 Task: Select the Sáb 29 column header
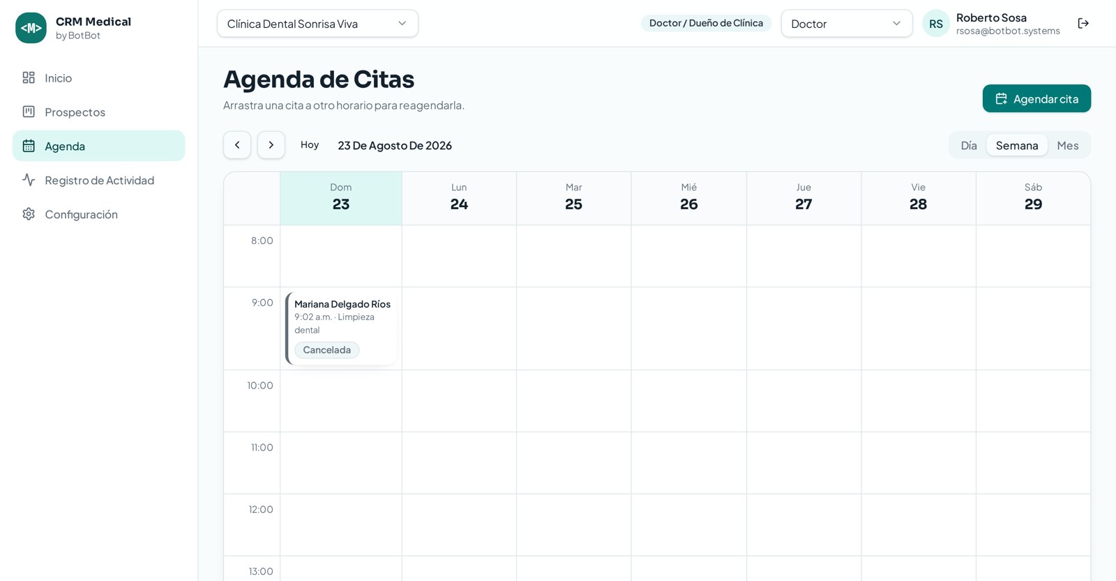point(1033,198)
